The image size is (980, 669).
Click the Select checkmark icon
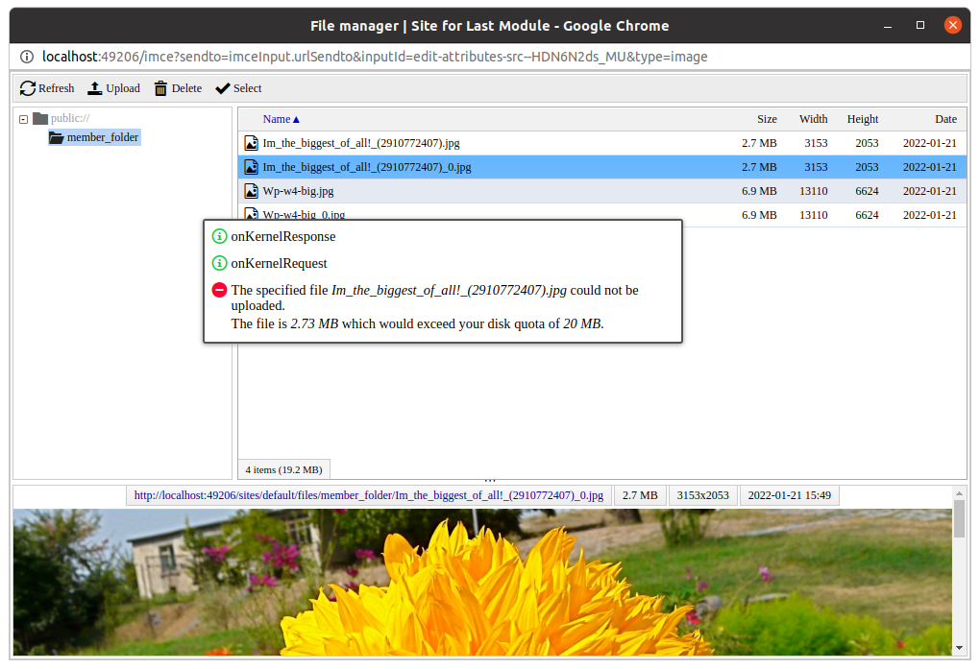[x=223, y=88]
